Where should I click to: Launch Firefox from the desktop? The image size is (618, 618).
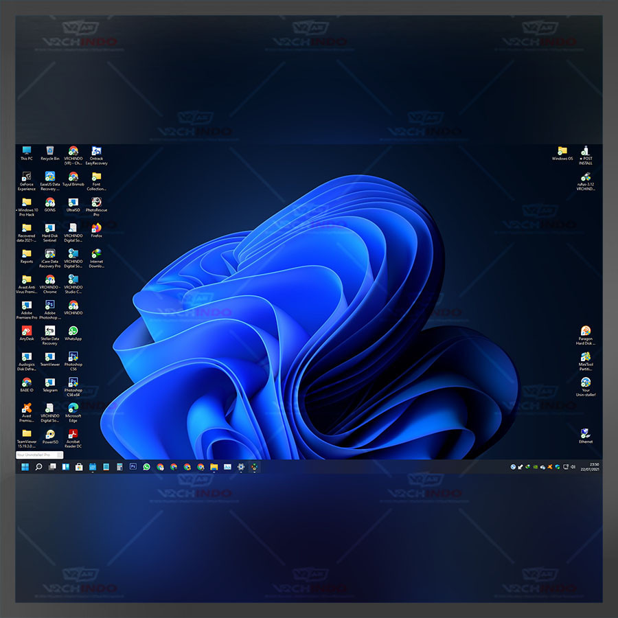coord(96,228)
